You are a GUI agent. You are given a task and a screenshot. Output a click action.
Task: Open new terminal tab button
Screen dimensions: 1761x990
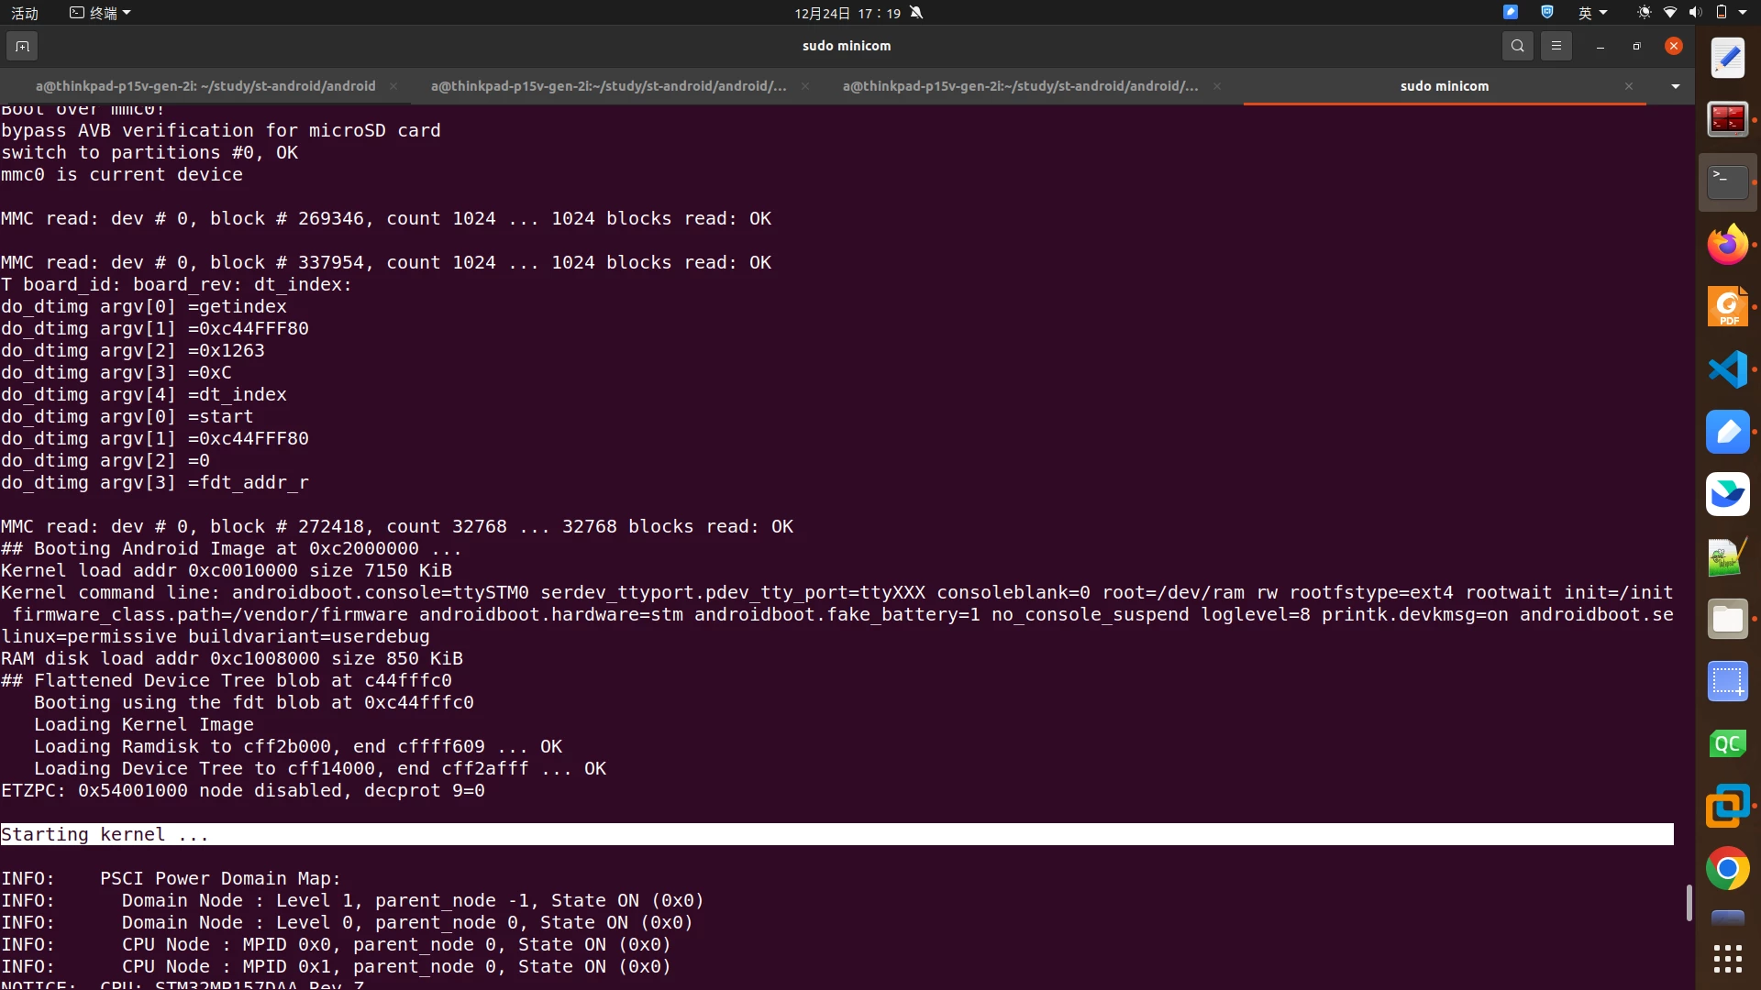click(x=22, y=46)
